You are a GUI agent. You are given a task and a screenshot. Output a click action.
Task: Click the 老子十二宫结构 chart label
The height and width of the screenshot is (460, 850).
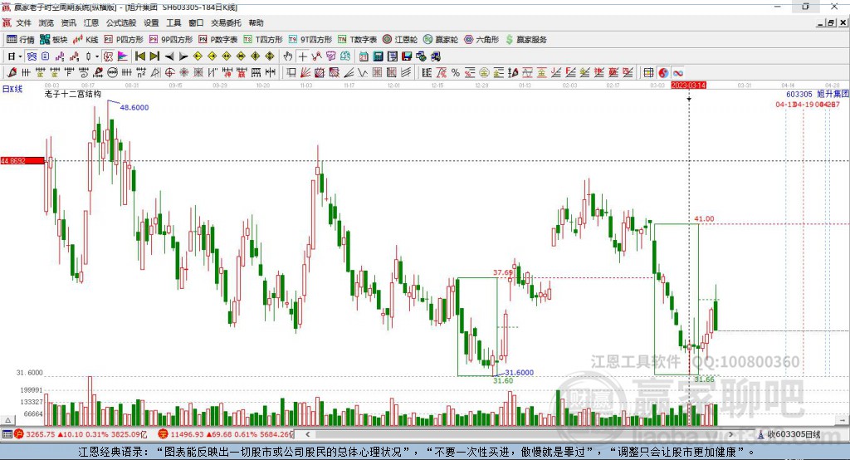73,95
